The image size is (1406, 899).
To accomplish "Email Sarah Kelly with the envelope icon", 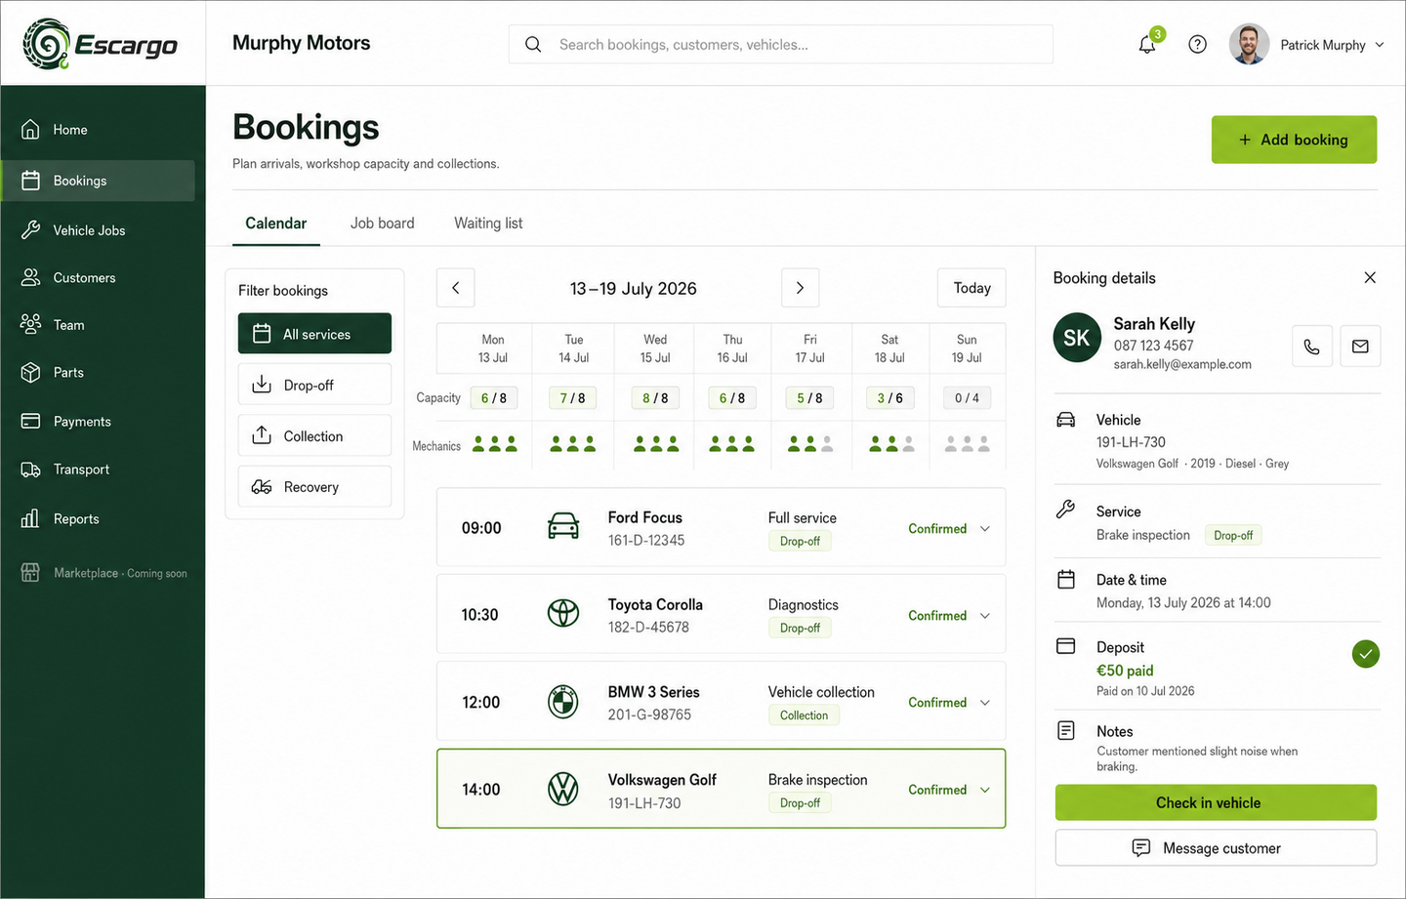I will (x=1360, y=347).
